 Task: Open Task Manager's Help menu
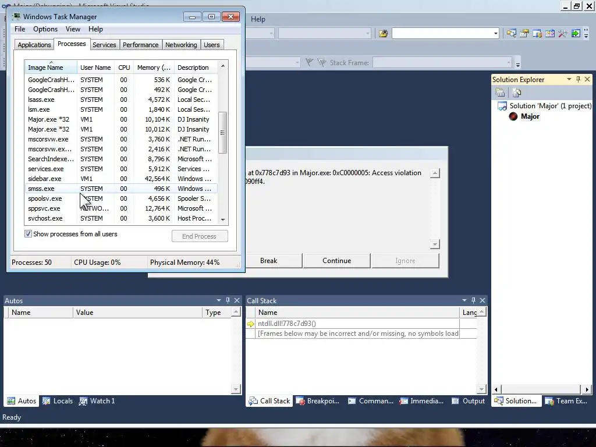click(x=95, y=29)
